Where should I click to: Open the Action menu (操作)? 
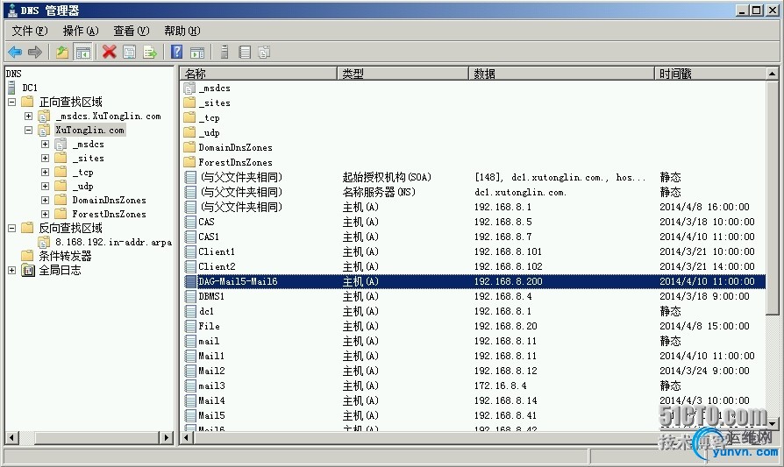(81, 31)
